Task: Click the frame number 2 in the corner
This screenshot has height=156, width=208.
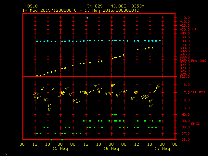Action: point(6,153)
